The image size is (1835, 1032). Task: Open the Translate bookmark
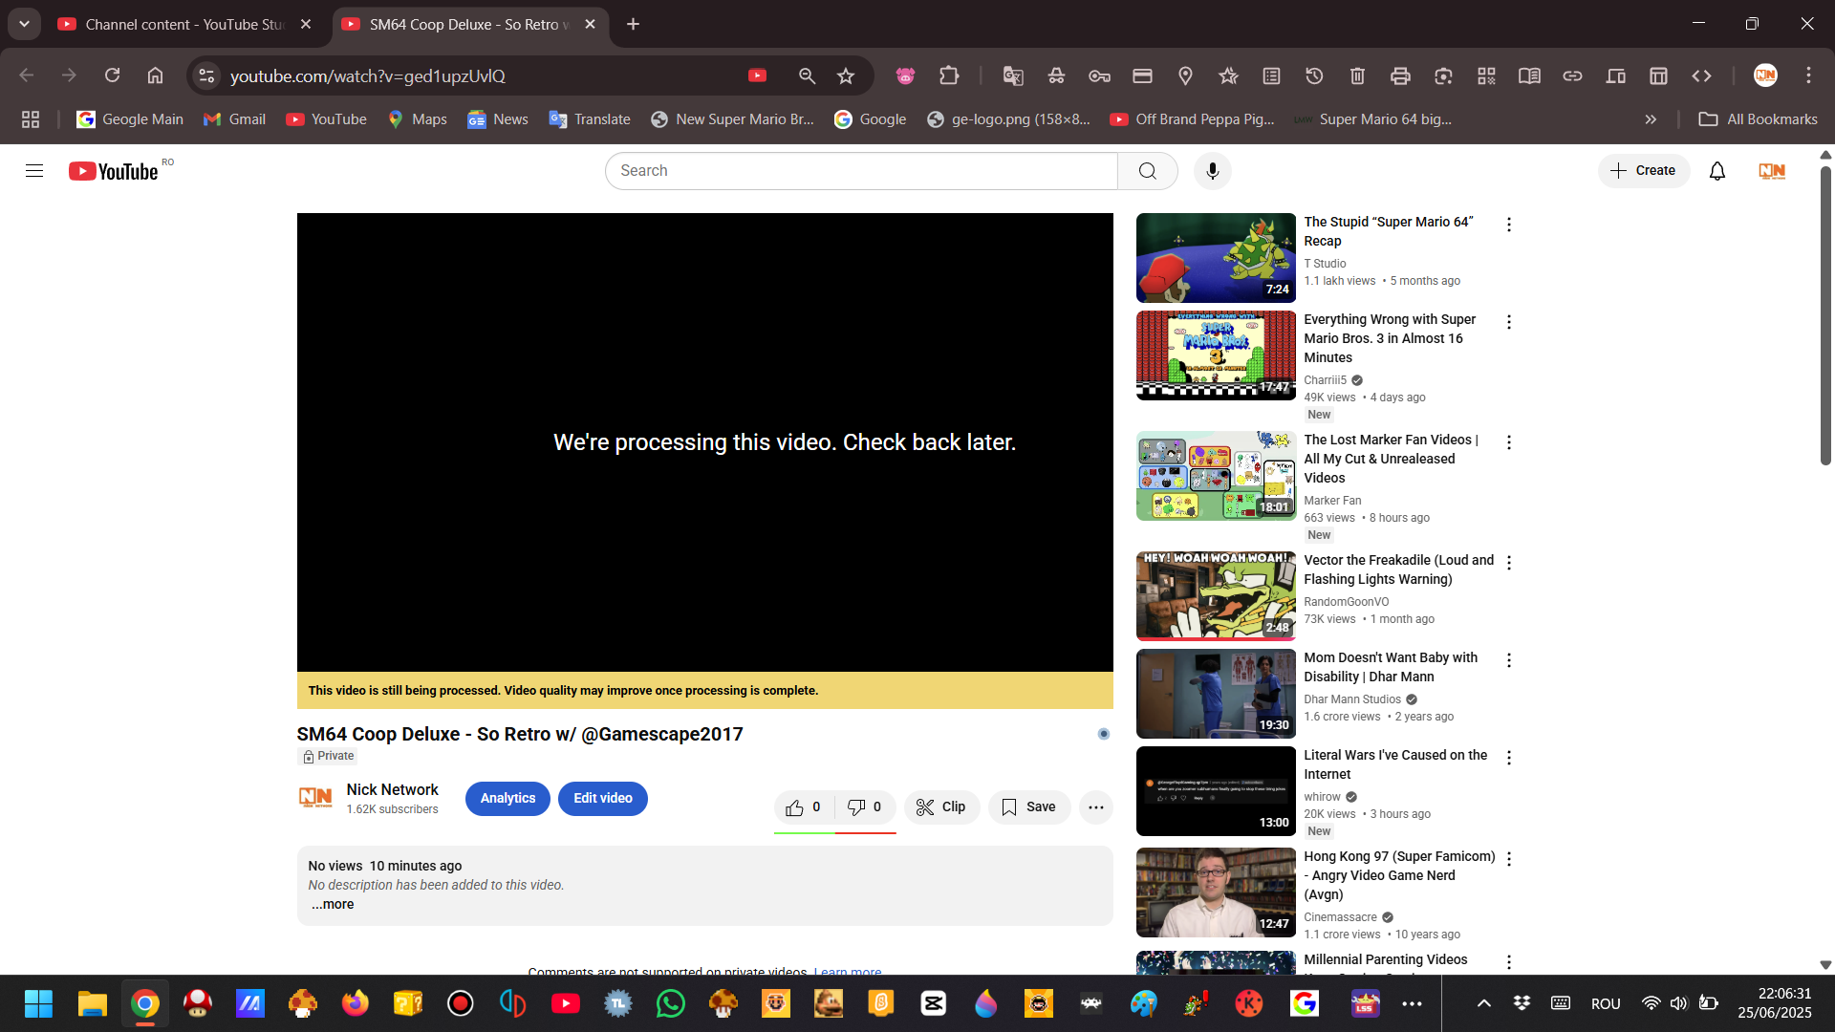tap(590, 119)
